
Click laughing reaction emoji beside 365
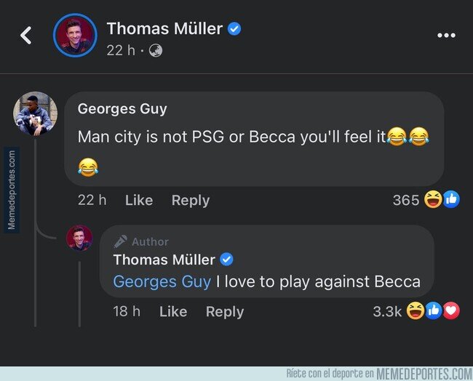pyautogui.click(x=433, y=199)
